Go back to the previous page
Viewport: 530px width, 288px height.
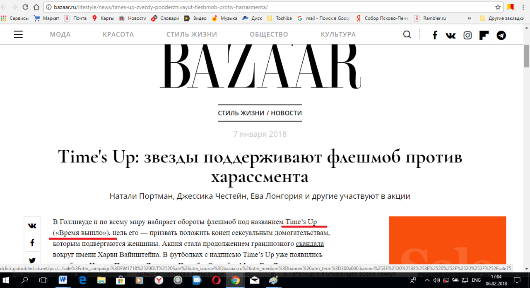(x=5, y=7)
